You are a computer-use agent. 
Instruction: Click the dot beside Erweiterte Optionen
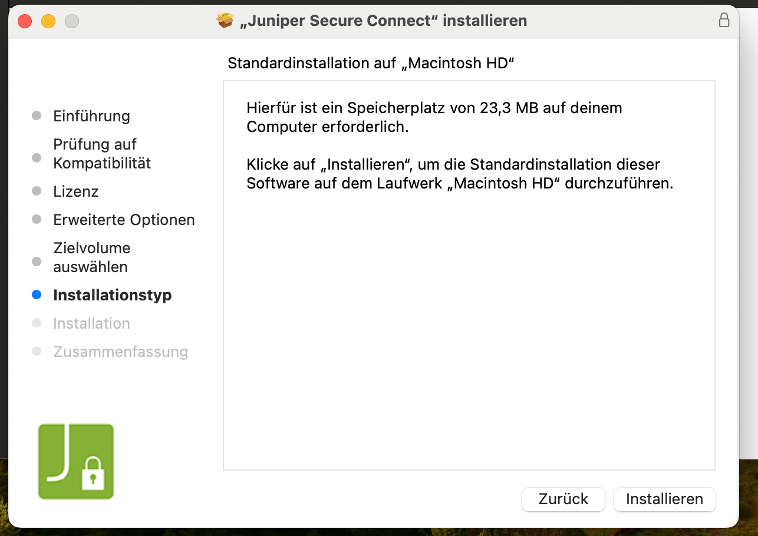coord(37,220)
